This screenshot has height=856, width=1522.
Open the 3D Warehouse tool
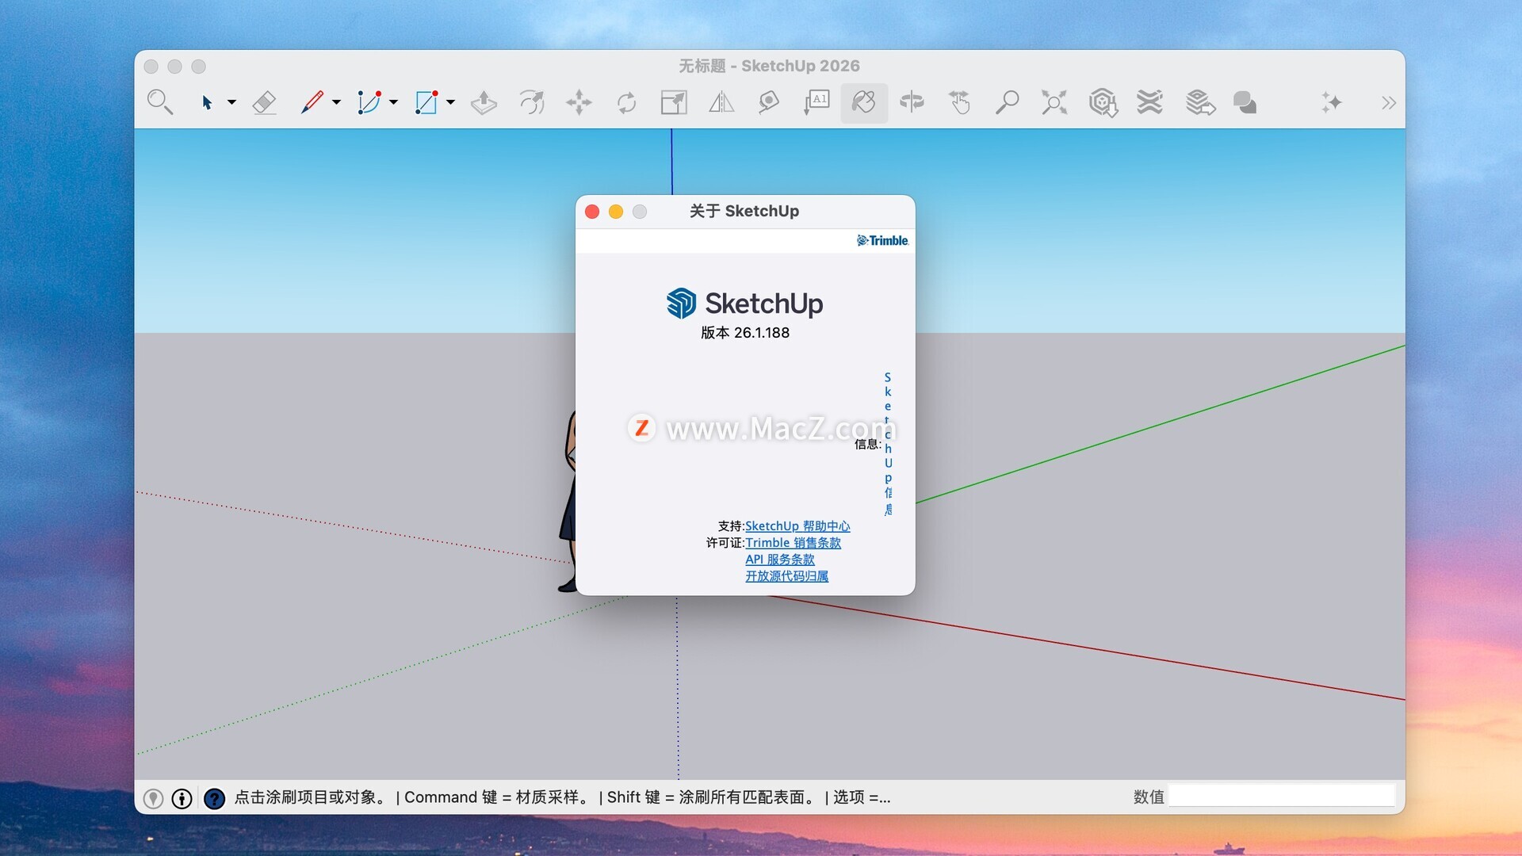(1103, 102)
